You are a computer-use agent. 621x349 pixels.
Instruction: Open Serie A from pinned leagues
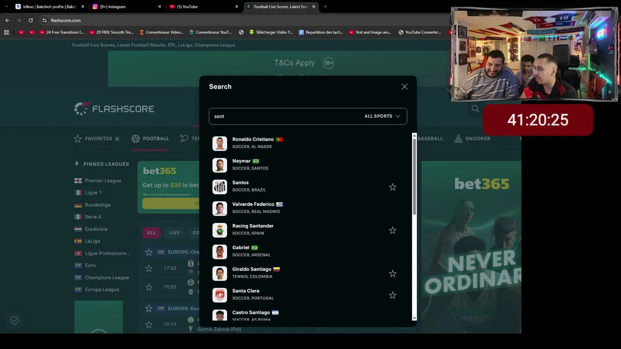tap(88, 217)
